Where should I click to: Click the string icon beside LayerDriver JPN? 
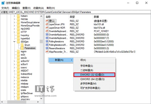[x=47, y=24]
